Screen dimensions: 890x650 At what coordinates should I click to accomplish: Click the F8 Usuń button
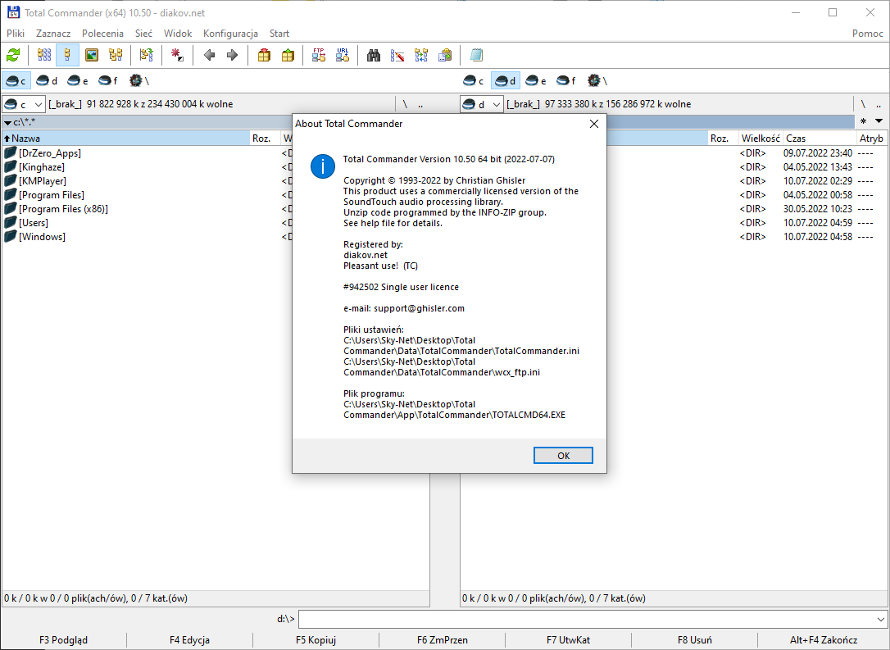coord(694,640)
